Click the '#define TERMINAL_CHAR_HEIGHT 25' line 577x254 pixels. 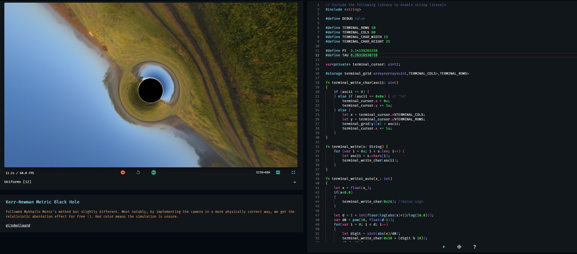[358, 41]
